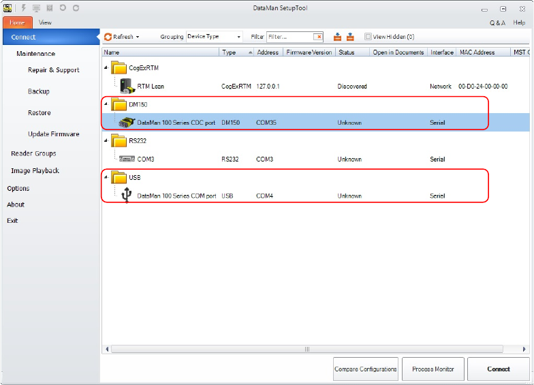Screen dimensions: 534x385
Task: Open Backup in the sidebar
Action: [38, 91]
